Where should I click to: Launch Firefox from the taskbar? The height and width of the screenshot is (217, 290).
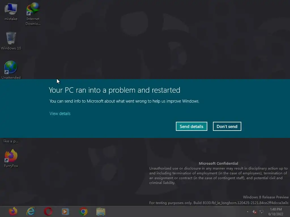tap(13, 211)
